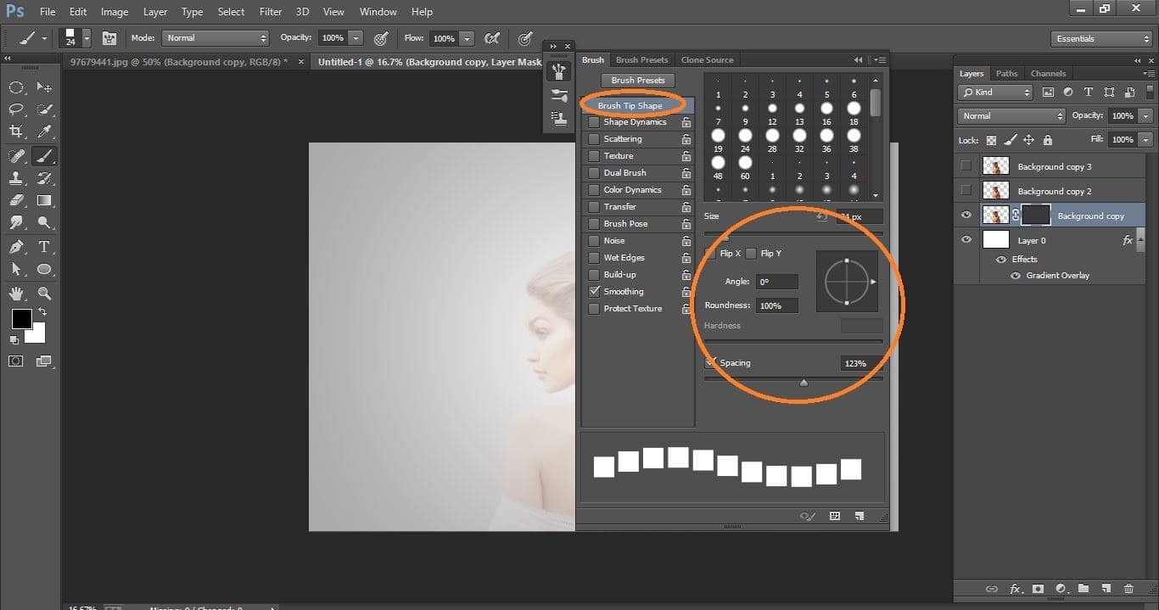Select the Gradient tool
1159x610 pixels.
point(44,200)
